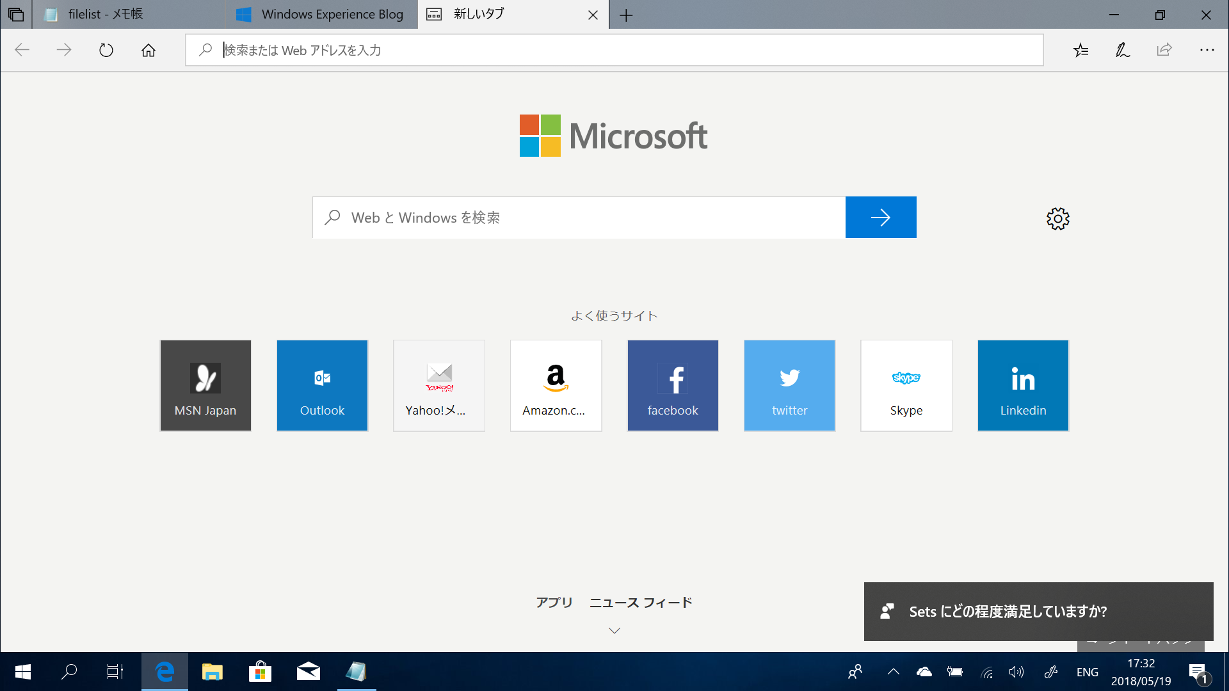The height and width of the screenshot is (691, 1229).
Task: Switch to Windows Experience Blog tab
Action: click(321, 14)
